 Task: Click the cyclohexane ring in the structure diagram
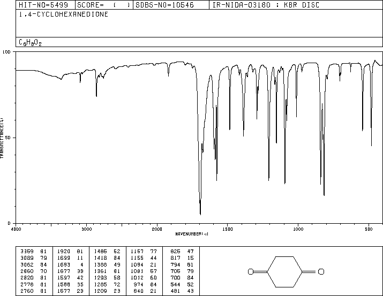pyautogui.click(x=284, y=271)
